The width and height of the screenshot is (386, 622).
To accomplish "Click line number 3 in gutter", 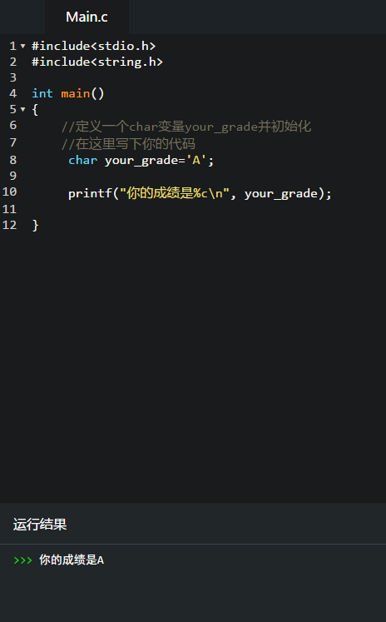I will tap(13, 77).
